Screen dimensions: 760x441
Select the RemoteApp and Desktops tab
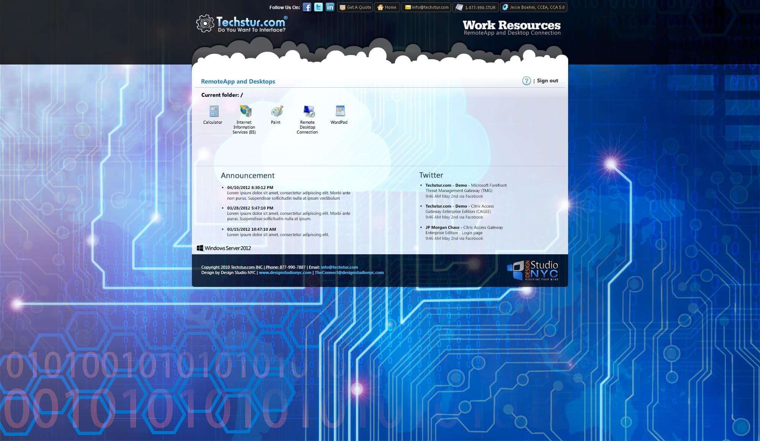238,81
